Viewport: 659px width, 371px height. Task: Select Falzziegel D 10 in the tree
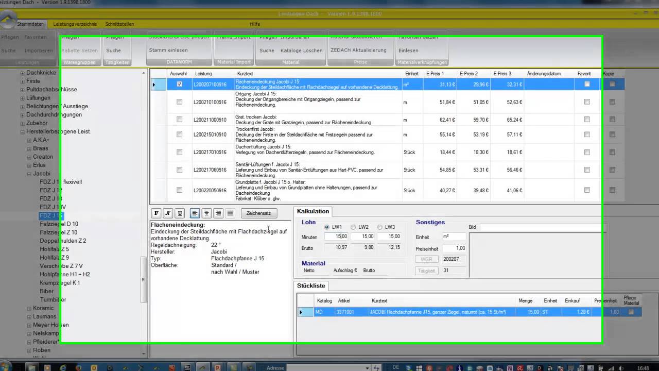click(x=59, y=224)
